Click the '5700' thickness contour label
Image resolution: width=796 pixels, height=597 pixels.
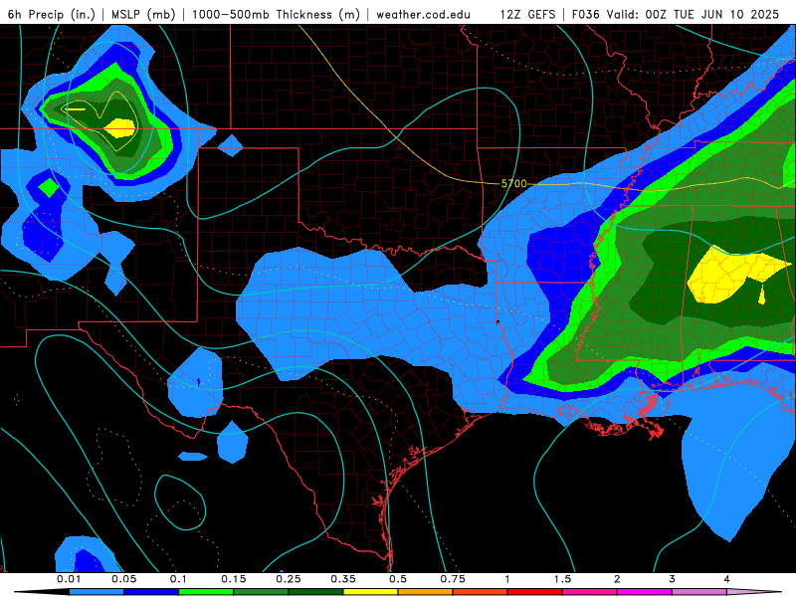tap(513, 183)
